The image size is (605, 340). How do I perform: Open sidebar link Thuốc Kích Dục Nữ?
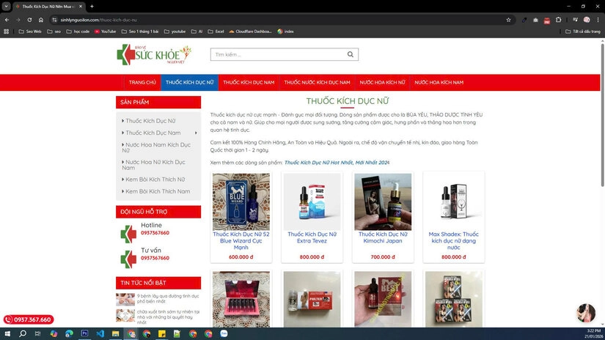[x=150, y=121]
